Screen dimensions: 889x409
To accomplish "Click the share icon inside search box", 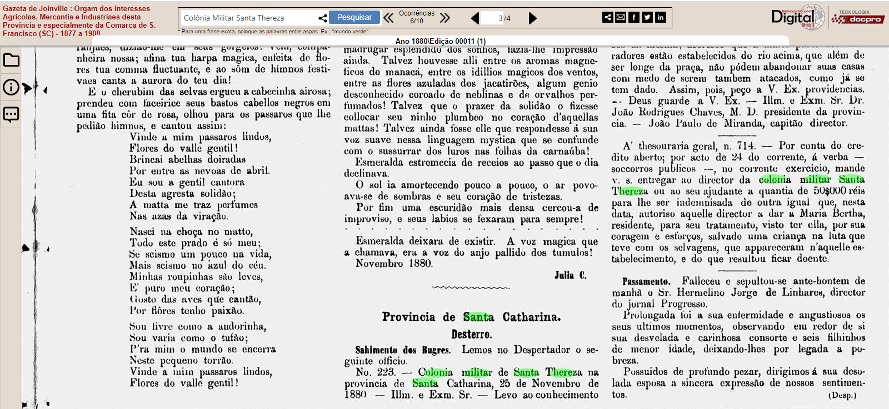I will (x=322, y=18).
